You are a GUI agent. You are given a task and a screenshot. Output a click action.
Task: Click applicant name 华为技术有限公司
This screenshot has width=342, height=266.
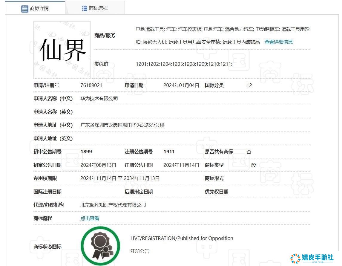click(99, 98)
